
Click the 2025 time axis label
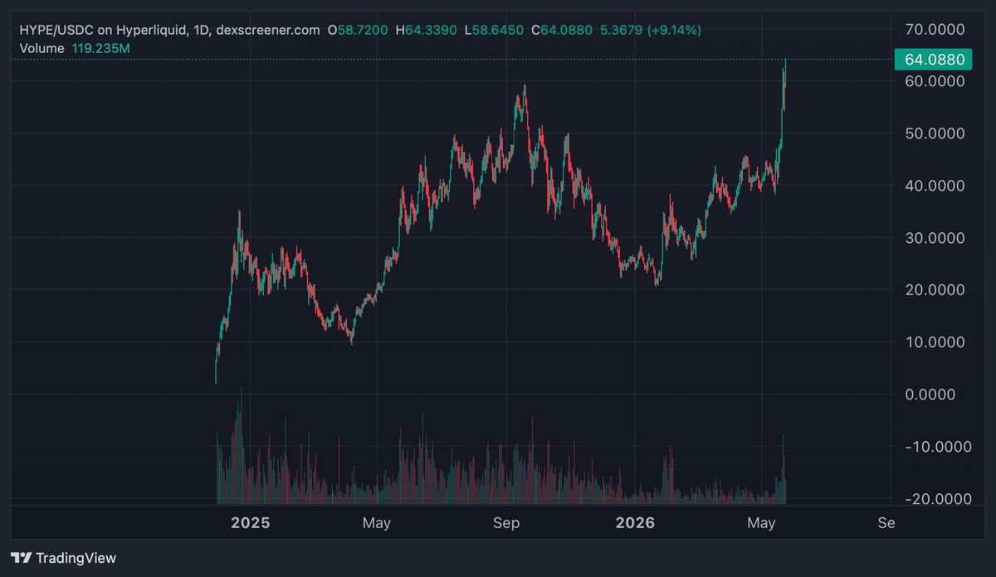pos(250,524)
